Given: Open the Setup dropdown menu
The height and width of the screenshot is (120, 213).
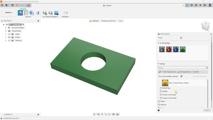Looking at the screenshot, I should pyautogui.click(x=28, y=17).
